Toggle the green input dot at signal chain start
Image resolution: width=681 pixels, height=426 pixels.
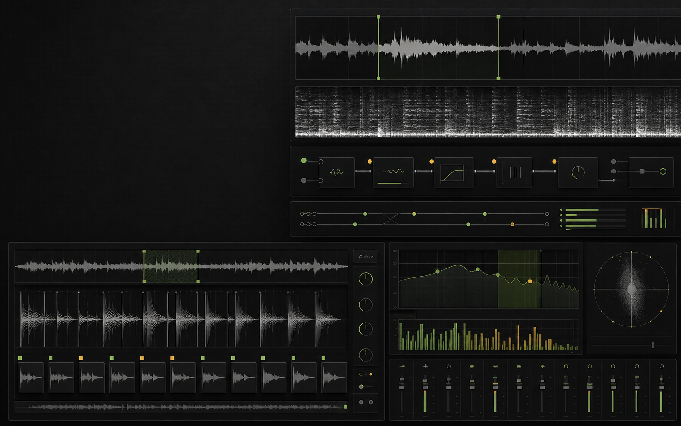pyautogui.click(x=304, y=161)
